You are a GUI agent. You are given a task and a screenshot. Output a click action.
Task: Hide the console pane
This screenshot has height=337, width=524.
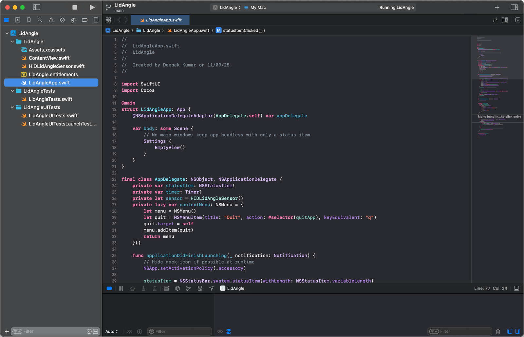[x=517, y=331]
